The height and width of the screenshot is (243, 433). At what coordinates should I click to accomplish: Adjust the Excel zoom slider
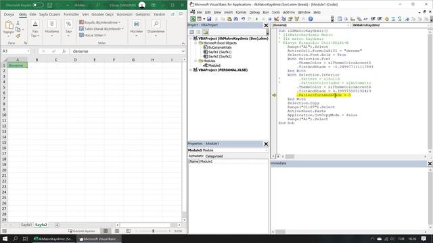(154, 231)
